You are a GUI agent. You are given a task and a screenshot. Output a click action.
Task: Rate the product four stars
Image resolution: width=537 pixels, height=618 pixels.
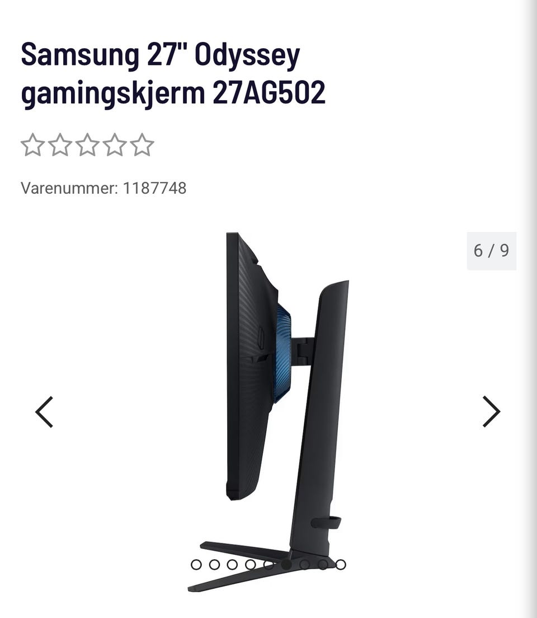point(115,144)
